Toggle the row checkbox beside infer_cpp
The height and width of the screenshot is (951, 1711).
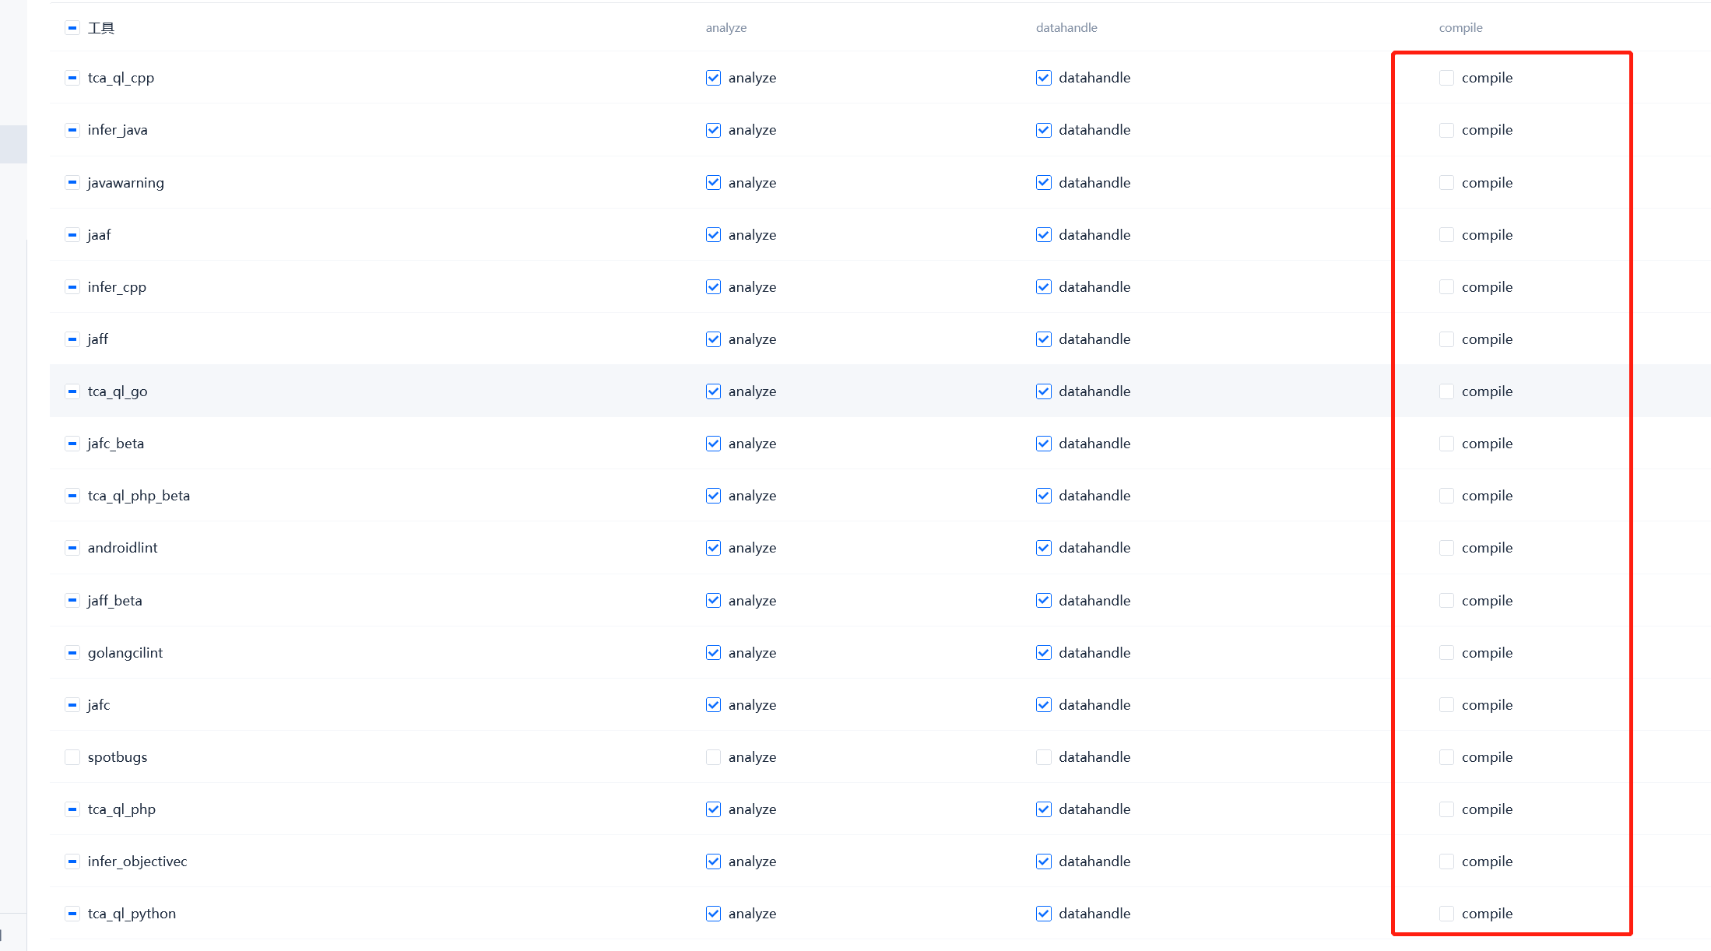point(72,286)
